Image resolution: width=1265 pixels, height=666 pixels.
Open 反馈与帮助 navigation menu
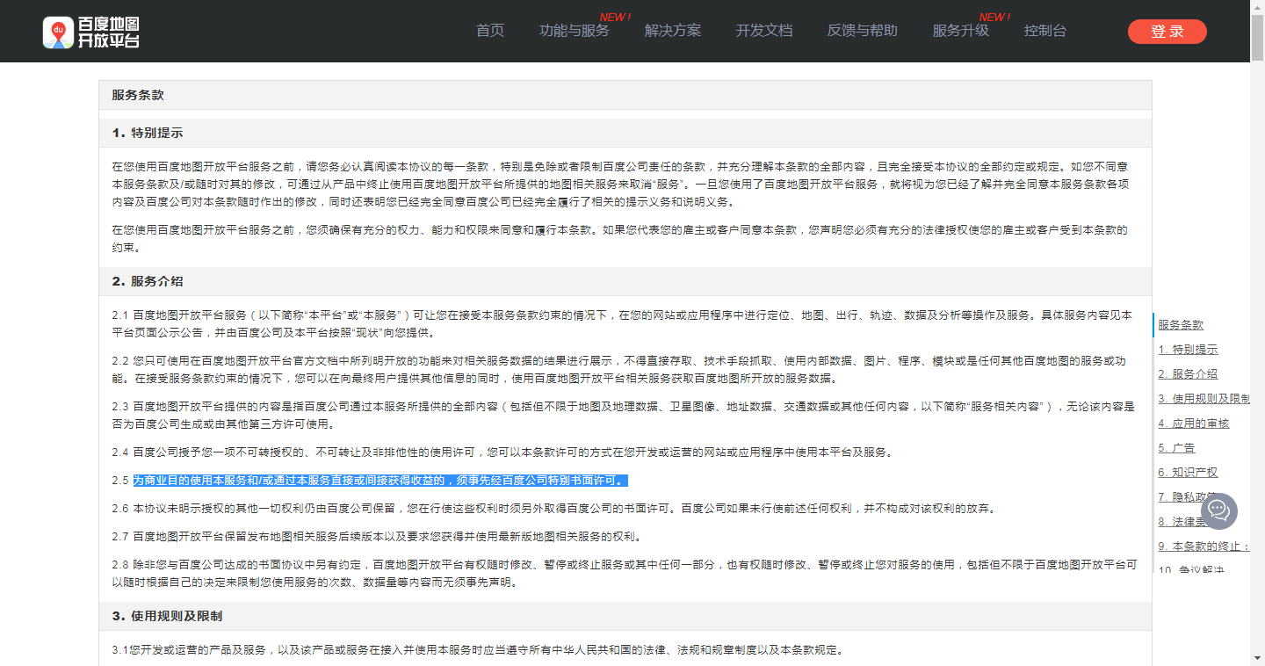(862, 31)
